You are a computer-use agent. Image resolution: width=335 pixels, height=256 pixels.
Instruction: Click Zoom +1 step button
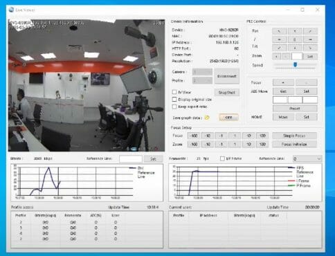coord(235,144)
